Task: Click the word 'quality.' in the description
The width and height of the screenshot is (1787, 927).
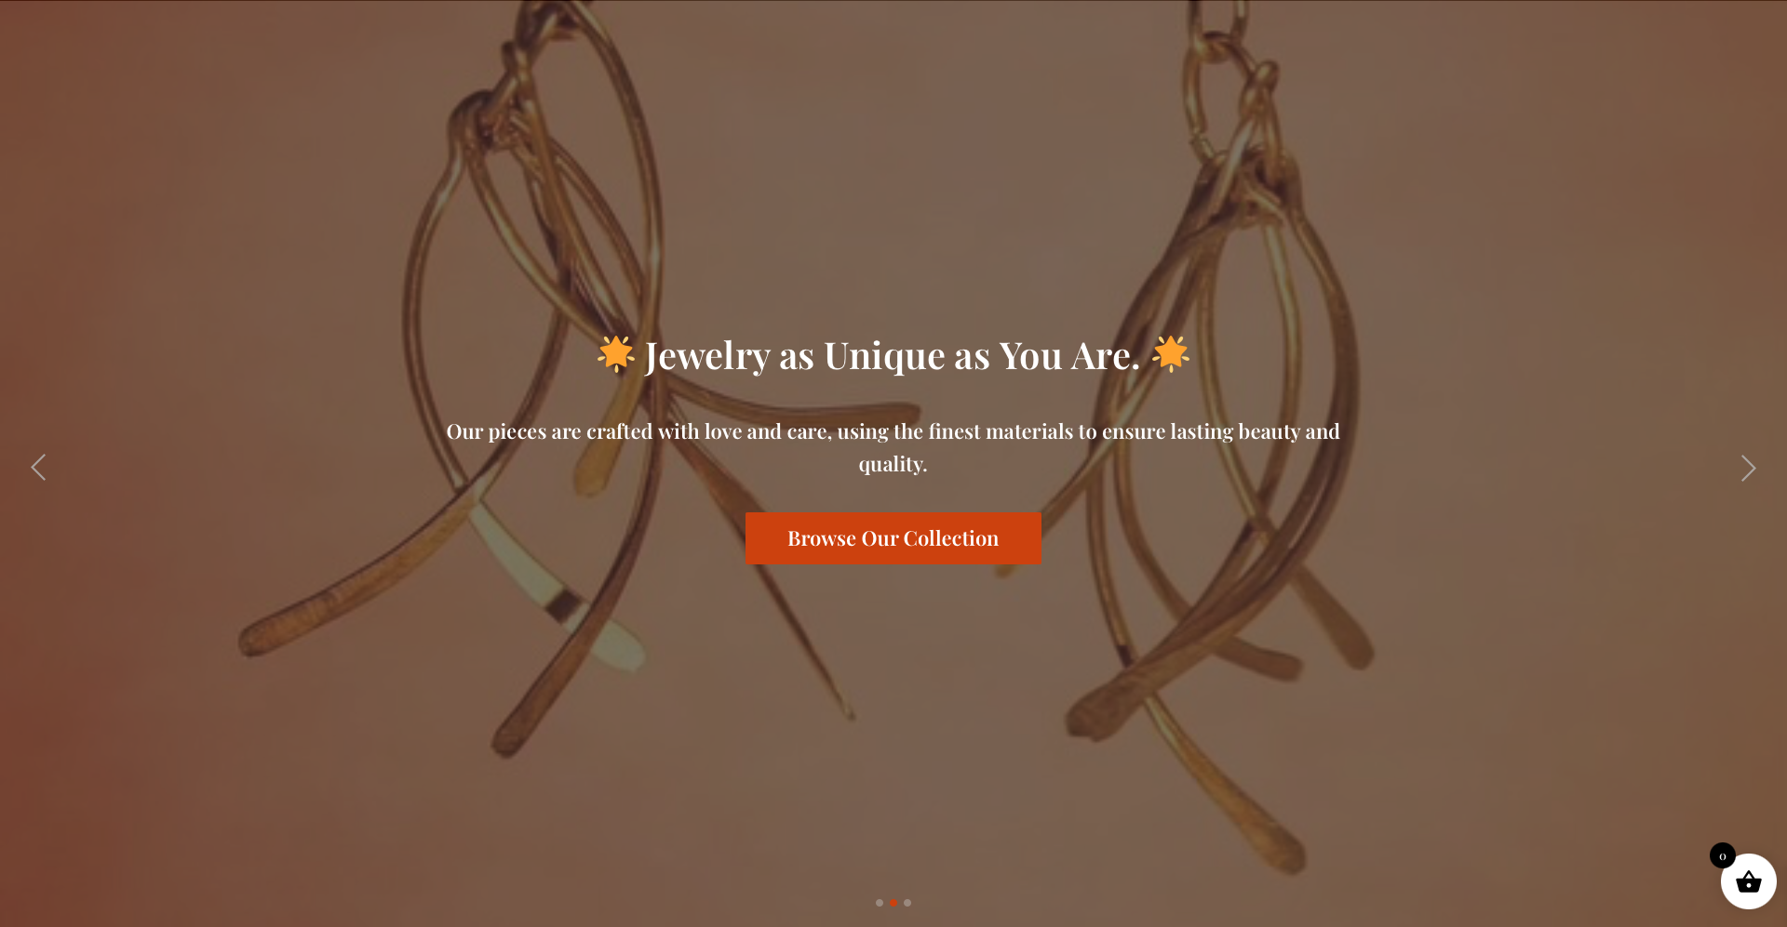Action: pyautogui.click(x=893, y=464)
